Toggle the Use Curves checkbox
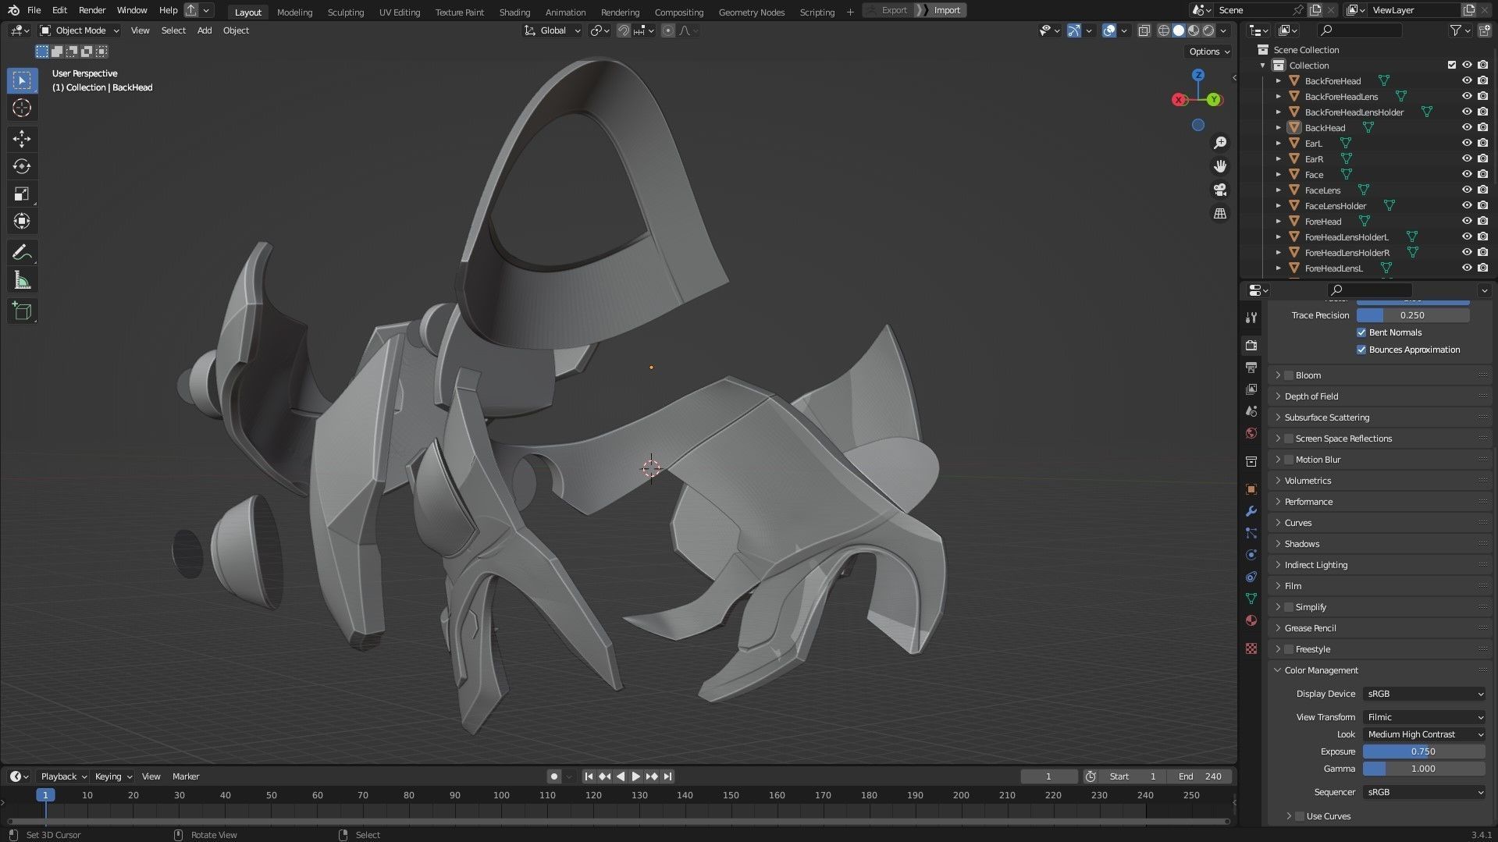 tap(1300, 816)
